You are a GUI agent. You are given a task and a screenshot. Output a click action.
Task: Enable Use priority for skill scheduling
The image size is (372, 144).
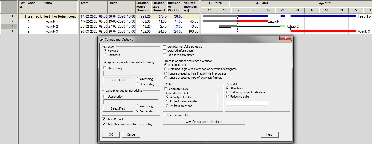[105, 68]
